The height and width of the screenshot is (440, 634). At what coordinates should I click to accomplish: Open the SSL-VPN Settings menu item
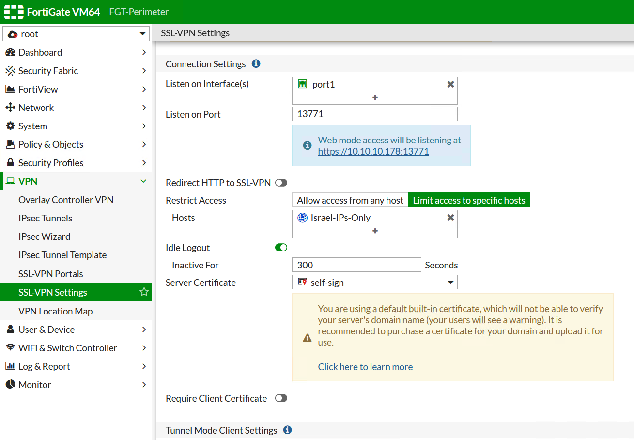pyautogui.click(x=76, y=292)
